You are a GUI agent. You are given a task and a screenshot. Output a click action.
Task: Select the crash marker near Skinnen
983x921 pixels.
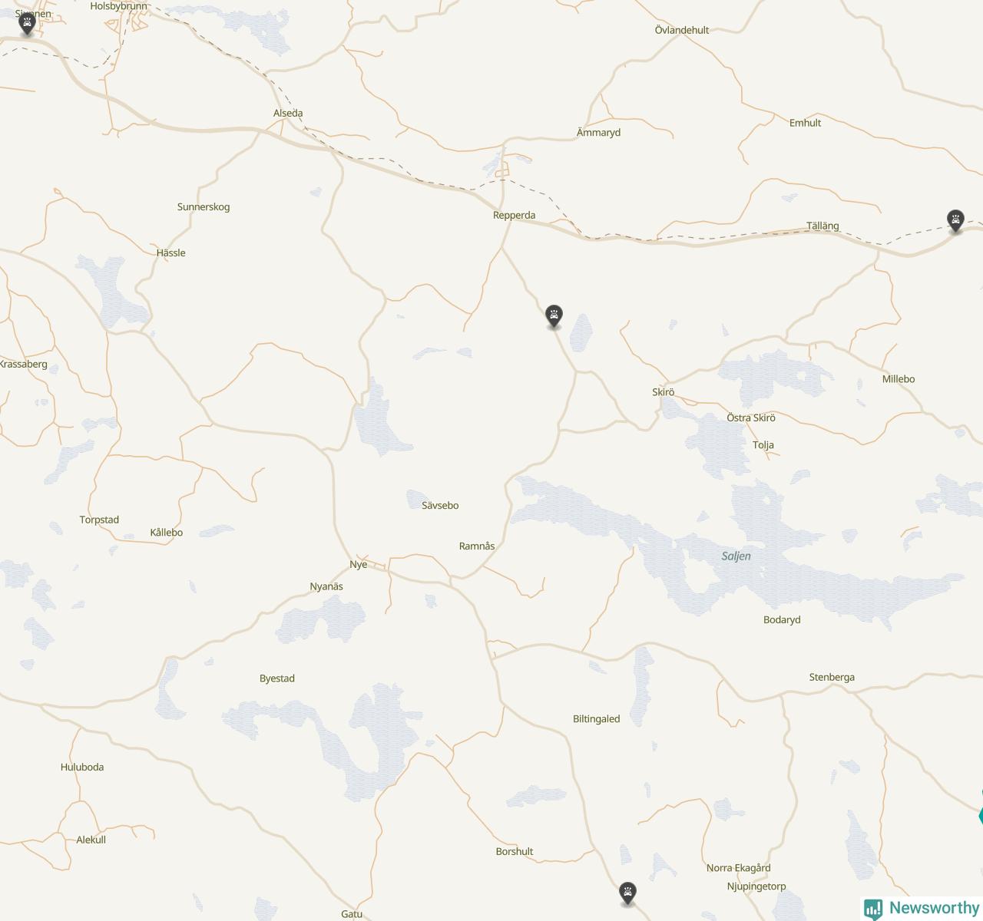[x=28, y=24]
